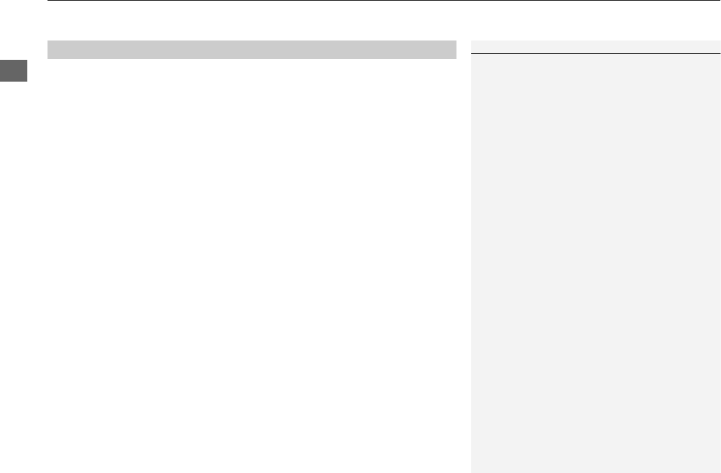Click the light gray sidebar panel
The height and width of the screenshot is (473, 721).
tap(596, 256)
